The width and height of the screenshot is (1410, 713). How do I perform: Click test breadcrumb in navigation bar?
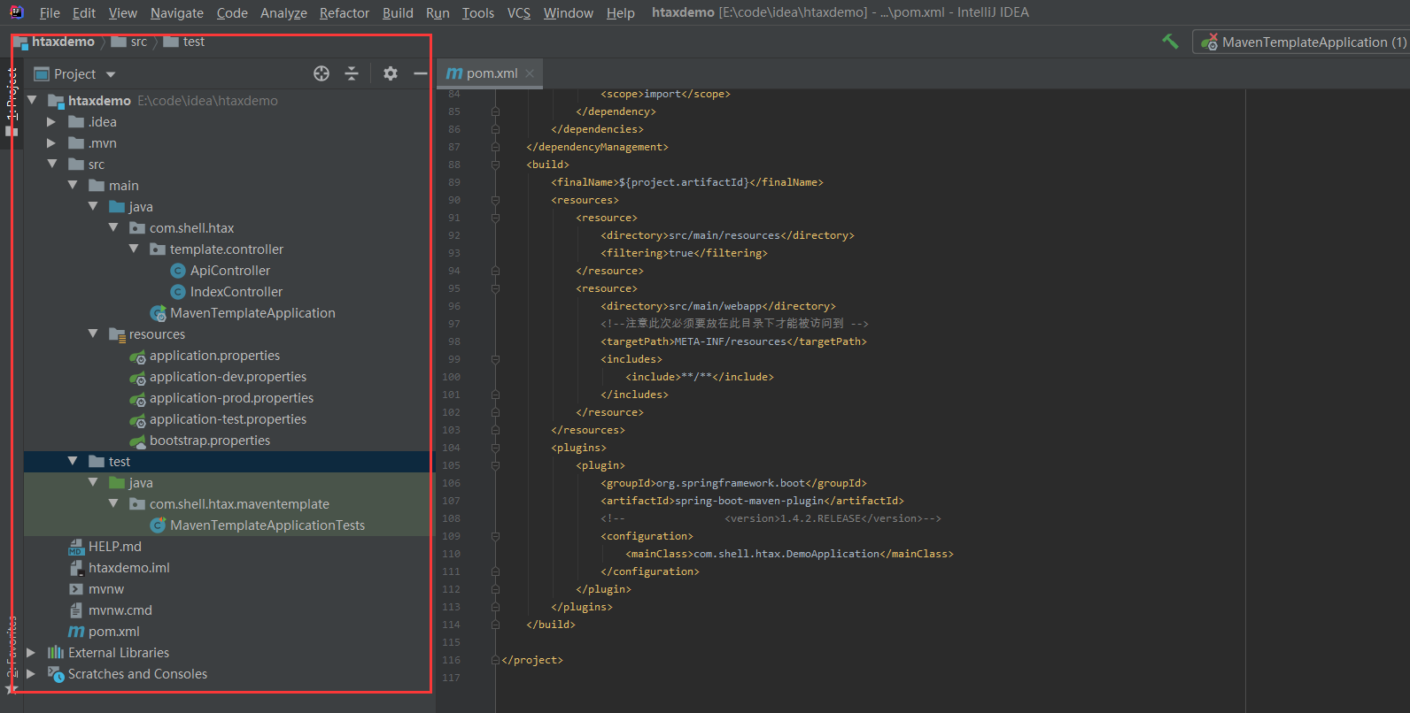tap(184, 42)
